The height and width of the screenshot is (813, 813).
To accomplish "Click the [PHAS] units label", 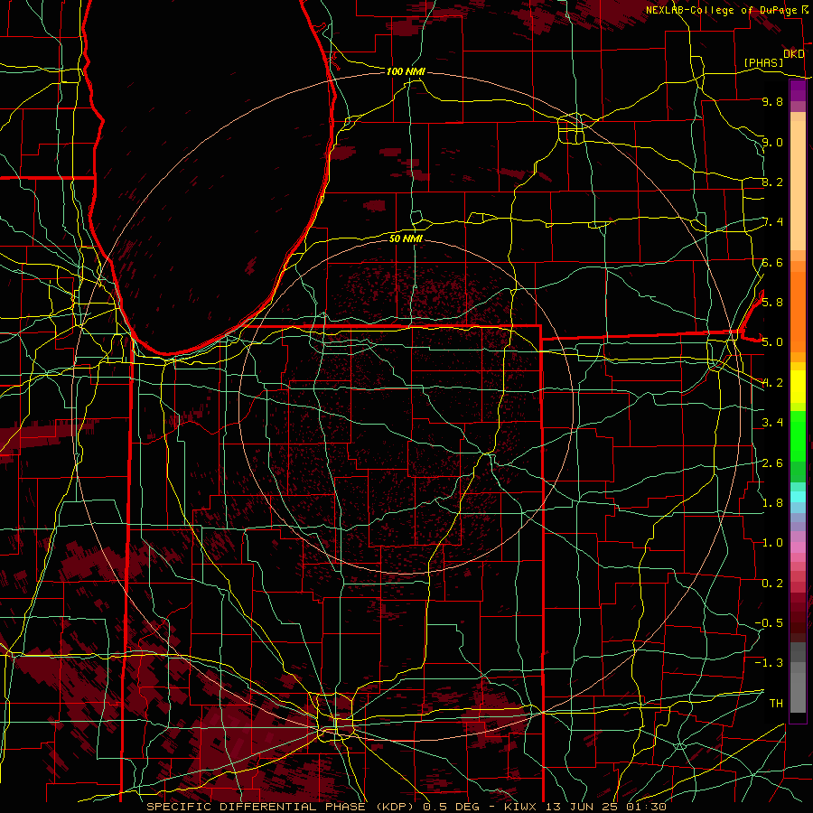I will [763, 63].
